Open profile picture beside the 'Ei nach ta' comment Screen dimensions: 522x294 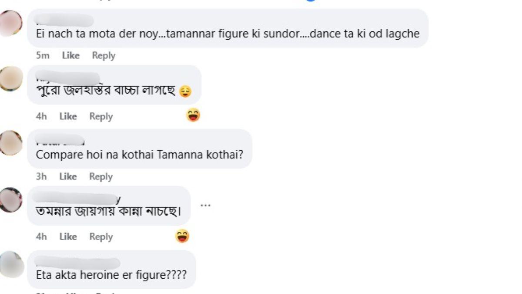pos(10,23)
